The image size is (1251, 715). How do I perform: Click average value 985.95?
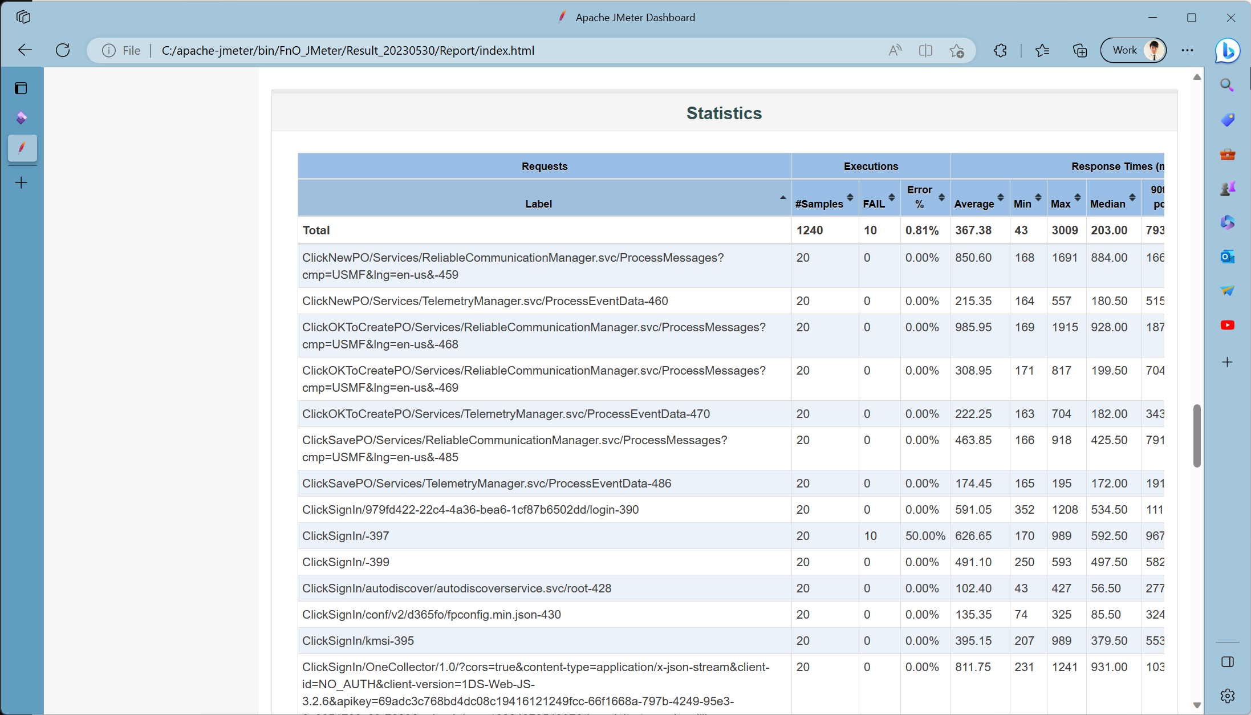point(973,327)
